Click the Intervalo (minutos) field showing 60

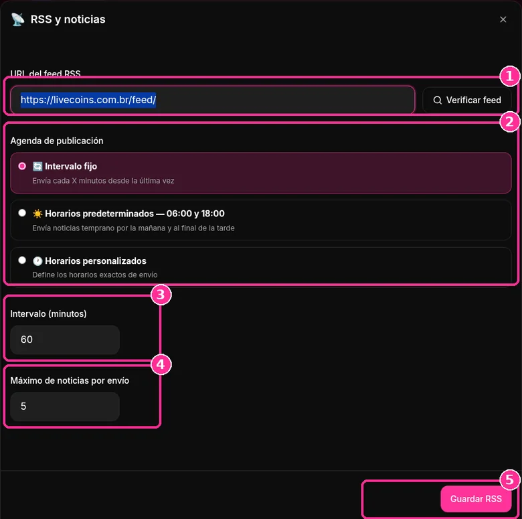[x=65, y=340]
